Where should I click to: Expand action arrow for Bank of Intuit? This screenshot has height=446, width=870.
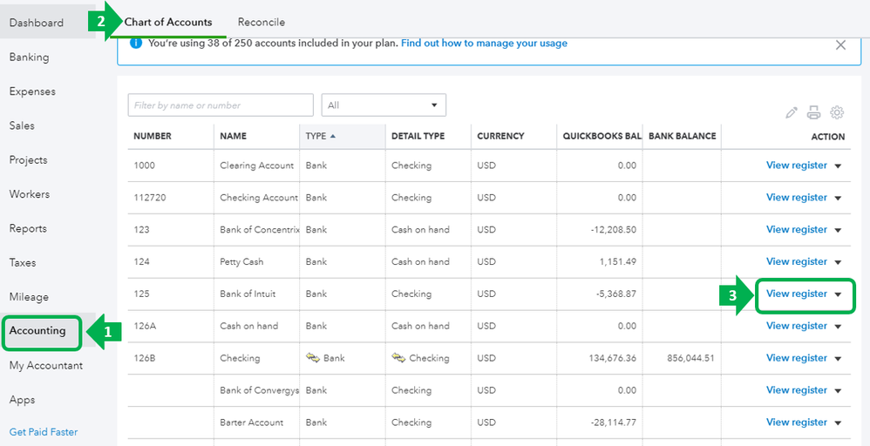838,294
